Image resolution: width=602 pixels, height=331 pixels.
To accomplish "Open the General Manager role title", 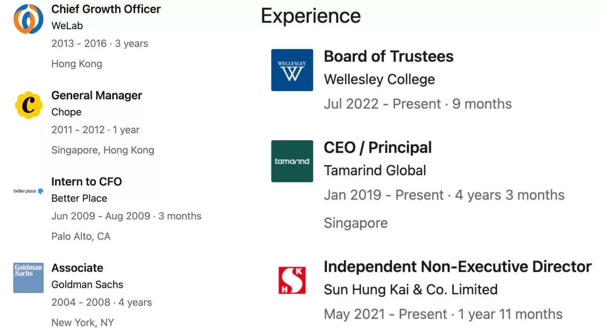I will pos(96,95).
